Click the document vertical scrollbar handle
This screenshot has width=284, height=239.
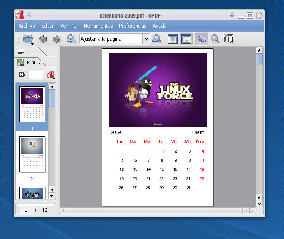click(x=259, y=60)
